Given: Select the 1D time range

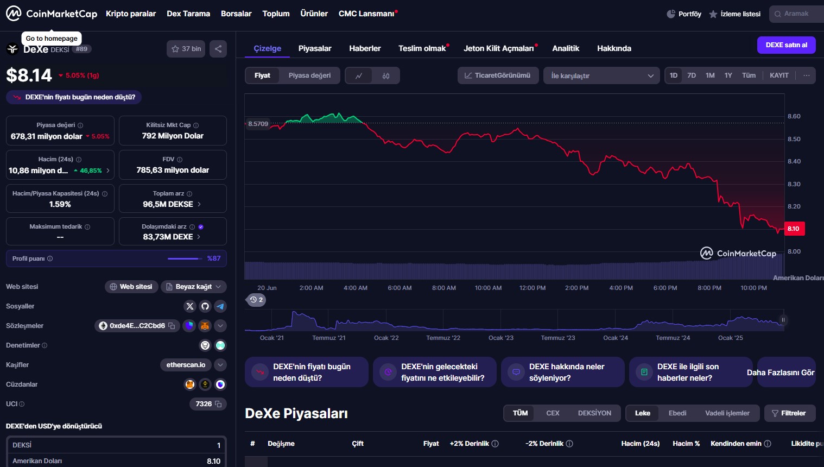Looking at the screenshot, I should coord(674,75).
